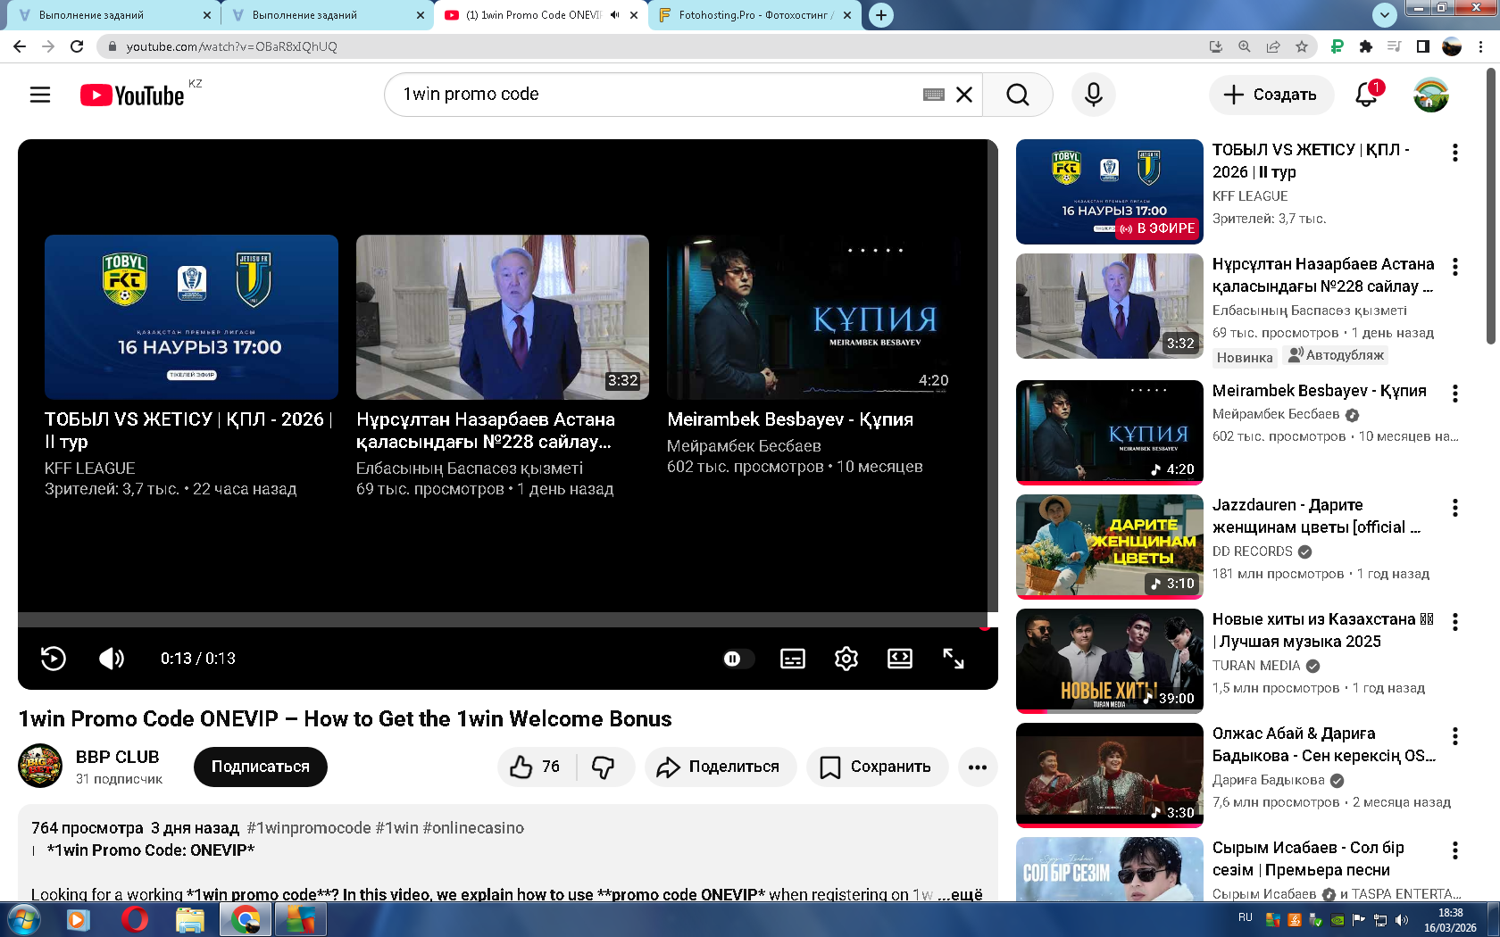Click the Подписаться button
The height and width of the screenshot is (937, 1500).
(260, 767)
